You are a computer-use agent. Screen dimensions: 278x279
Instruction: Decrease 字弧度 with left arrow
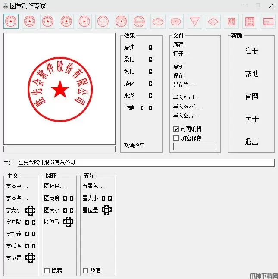[x=27, y=246]
